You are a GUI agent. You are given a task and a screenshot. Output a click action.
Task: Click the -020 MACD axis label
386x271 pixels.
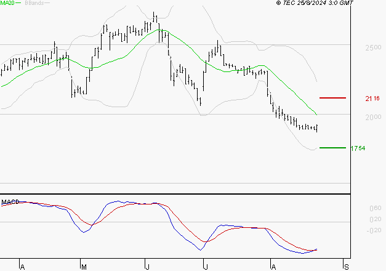[x=374, y=230]
